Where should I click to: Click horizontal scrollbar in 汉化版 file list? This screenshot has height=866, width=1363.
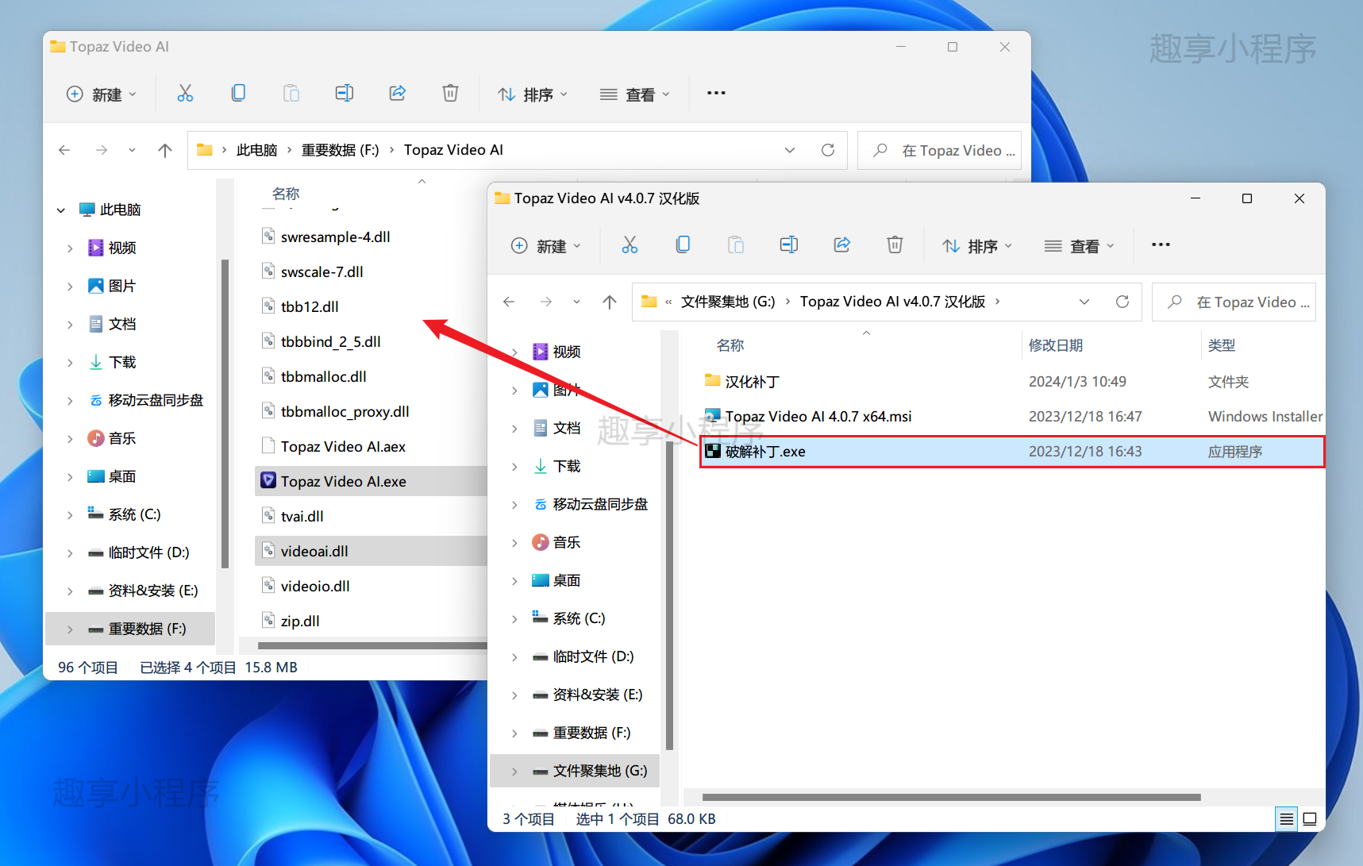951,797
